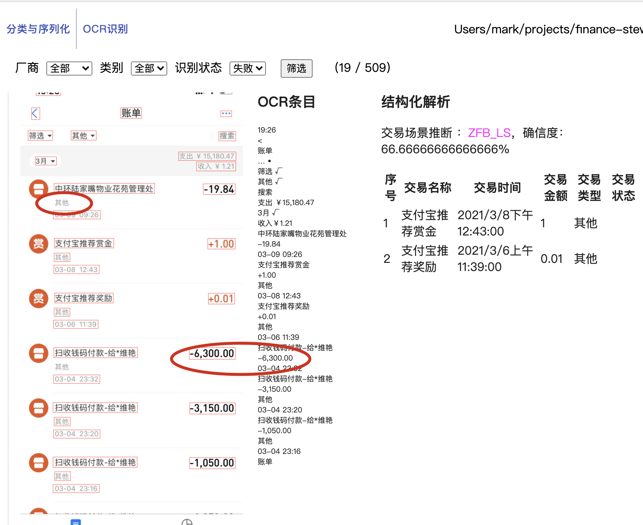Click the 筛选 filter button
Image resolution: width=643 pixels, height=525 pixels.
(x=296, y=68)
